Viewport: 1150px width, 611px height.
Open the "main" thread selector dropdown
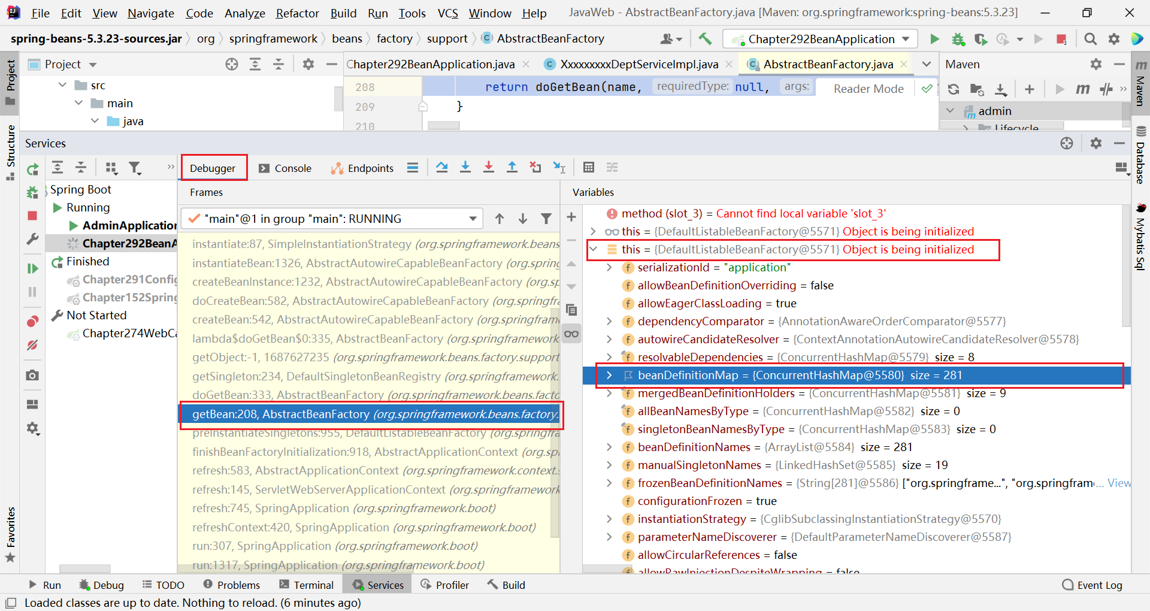pos(332,219)
